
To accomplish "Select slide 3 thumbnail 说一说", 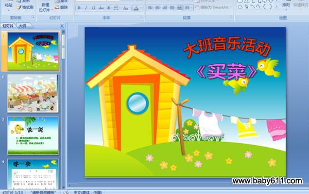I will coord(33,135).
